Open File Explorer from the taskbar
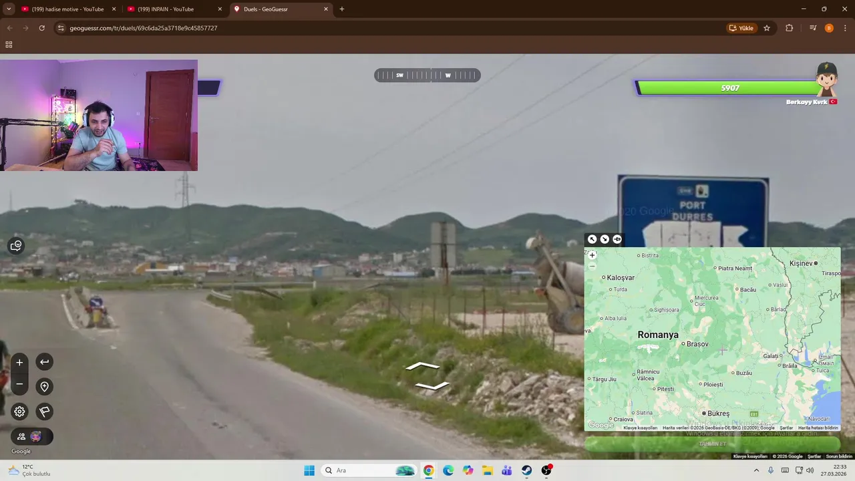The height and width of the screenshot is (481, 855). [x=488, y=470]
